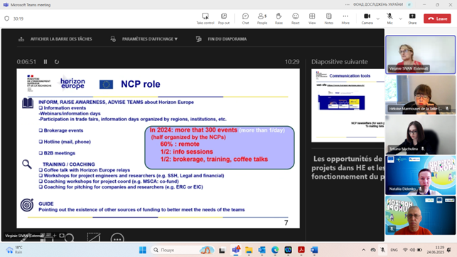The image size is (457, 257).
Task: Open File Explorer from taskbar
Action: (x=249, y=250)
